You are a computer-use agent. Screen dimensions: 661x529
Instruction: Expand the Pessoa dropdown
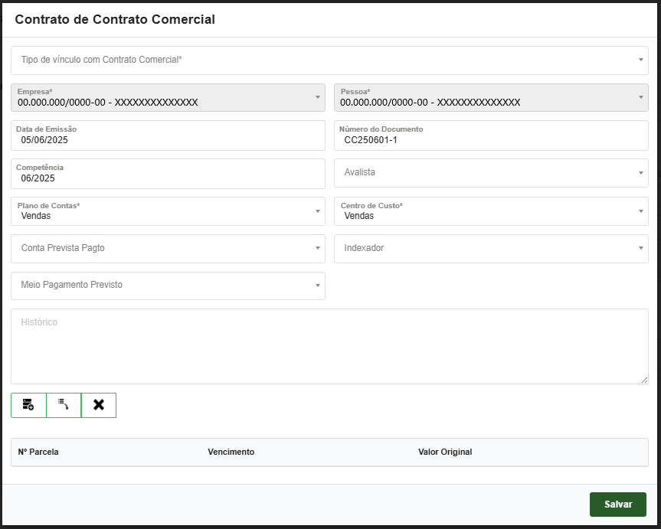coord(491,97)
